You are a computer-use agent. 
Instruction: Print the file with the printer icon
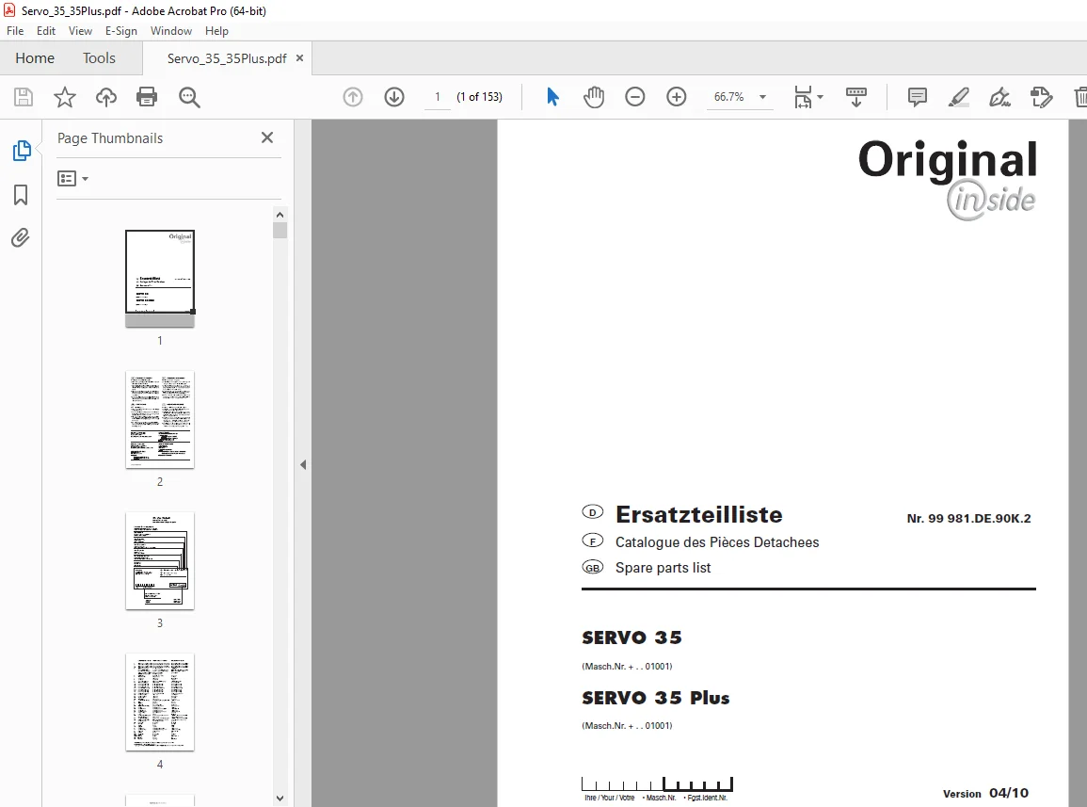point(147,97)
